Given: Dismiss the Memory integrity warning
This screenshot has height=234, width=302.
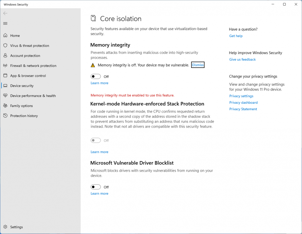Looking at the screenshot, I should point(198,65).
